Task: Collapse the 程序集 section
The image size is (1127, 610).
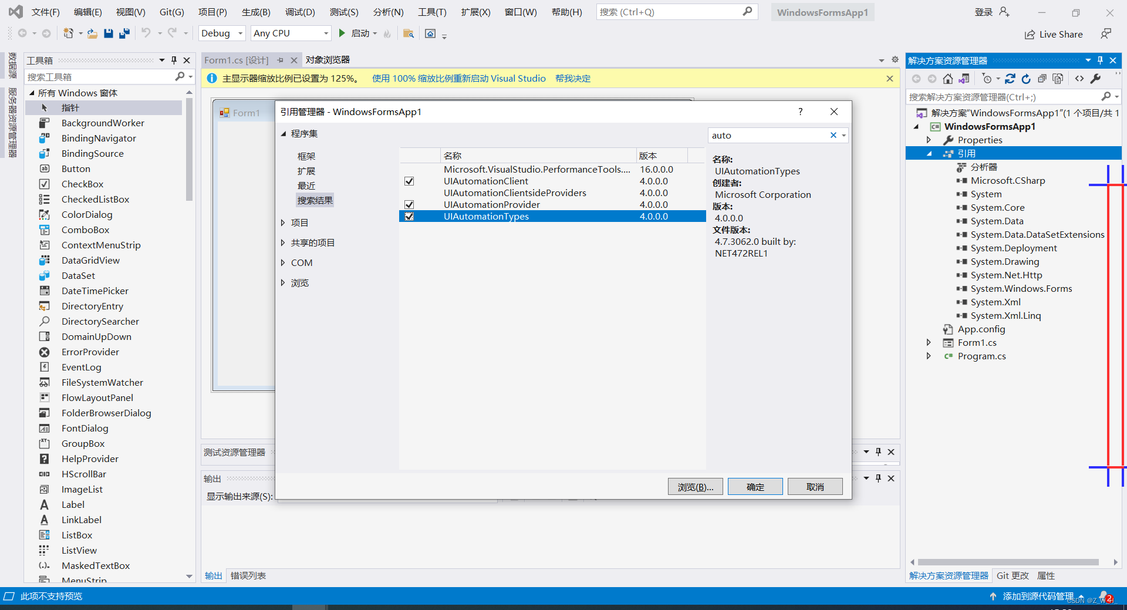Action: click(x=283, y=134)
